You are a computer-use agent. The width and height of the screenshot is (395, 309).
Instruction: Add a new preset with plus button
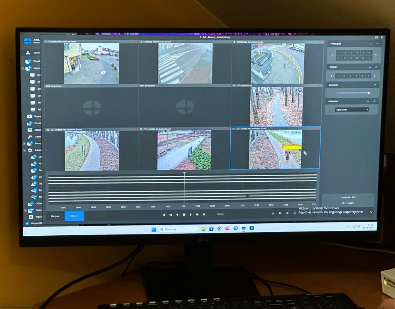click(369, 58)
